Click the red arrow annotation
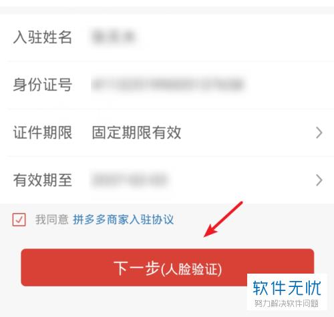The image size is (334, 317). [x=223, y=220]
